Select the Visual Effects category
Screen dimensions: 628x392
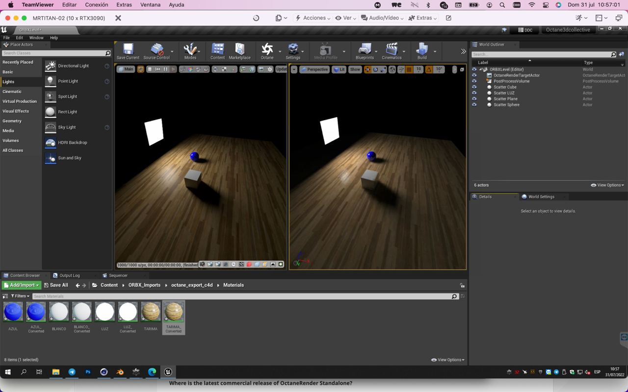tap(16, 111)
